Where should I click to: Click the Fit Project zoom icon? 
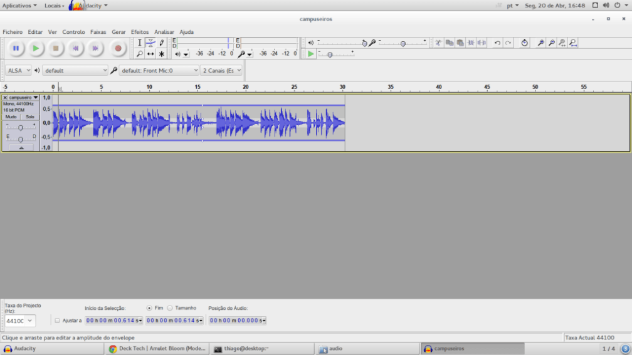573,43
